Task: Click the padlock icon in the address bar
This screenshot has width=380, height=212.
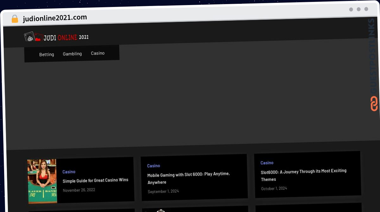Action: click(x=15, y=19)
